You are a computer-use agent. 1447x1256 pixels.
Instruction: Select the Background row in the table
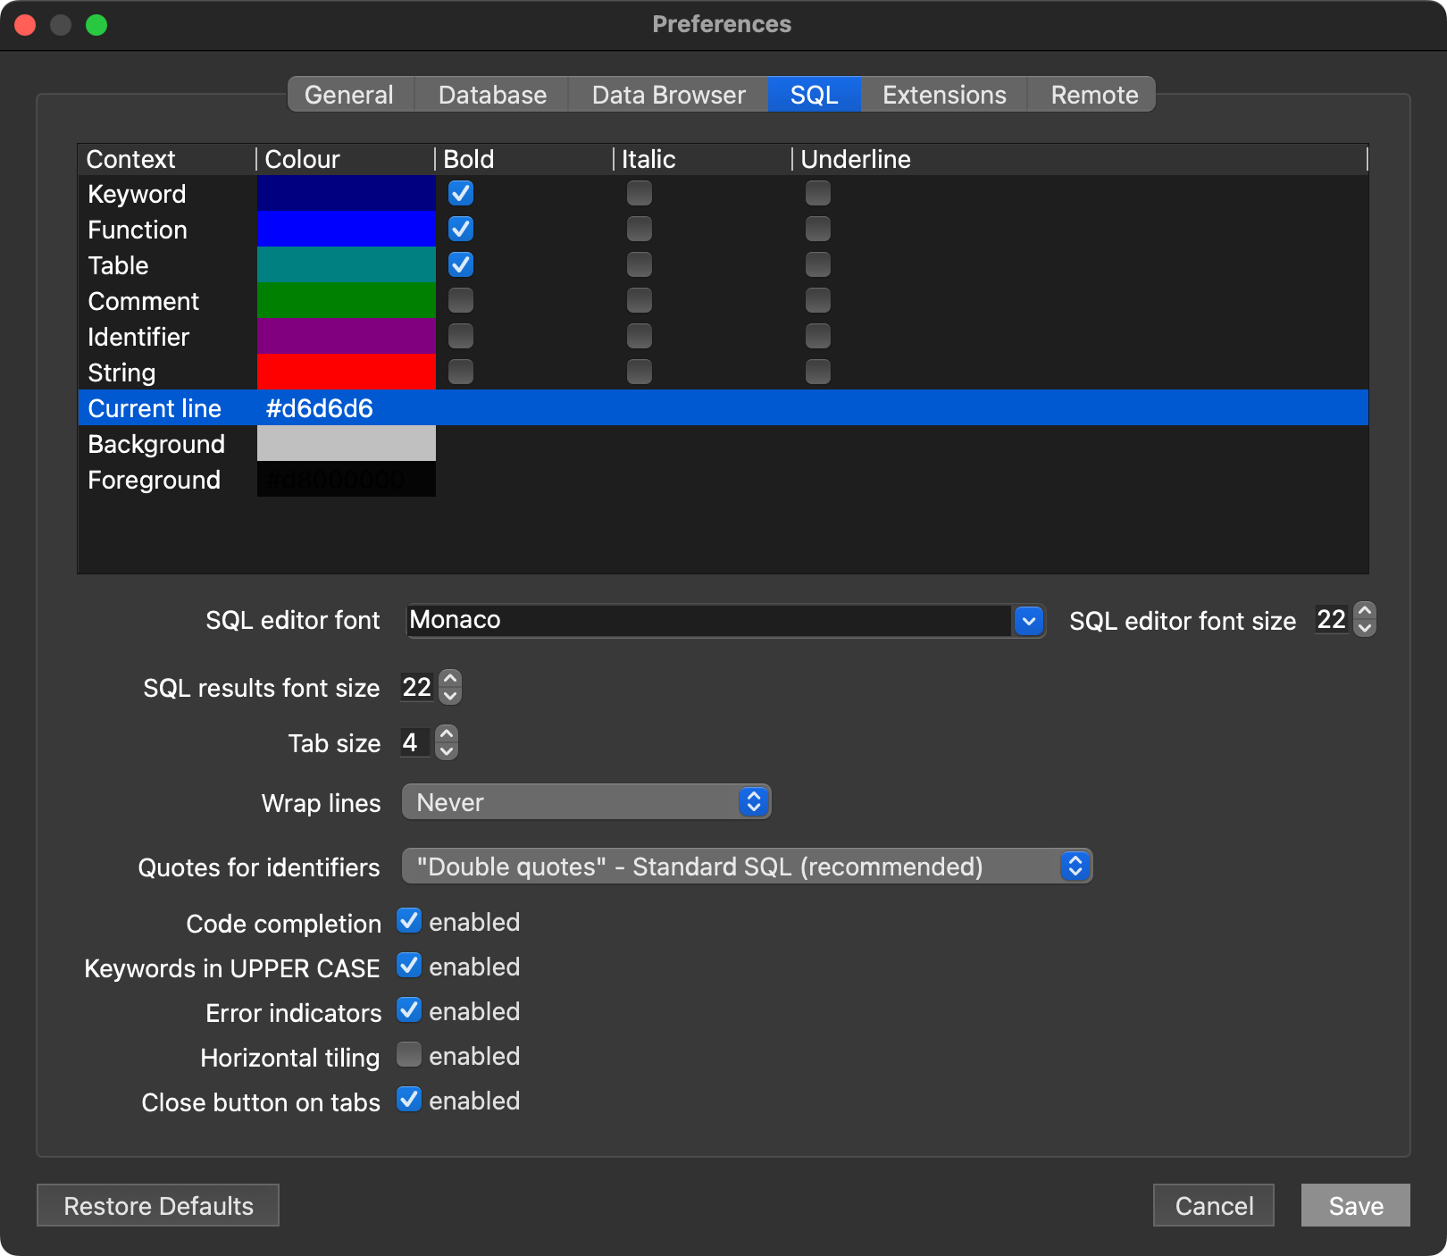(x=157, y=444)
